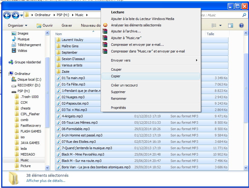Expand the chevron after Music in the address bar

[87, 15]
